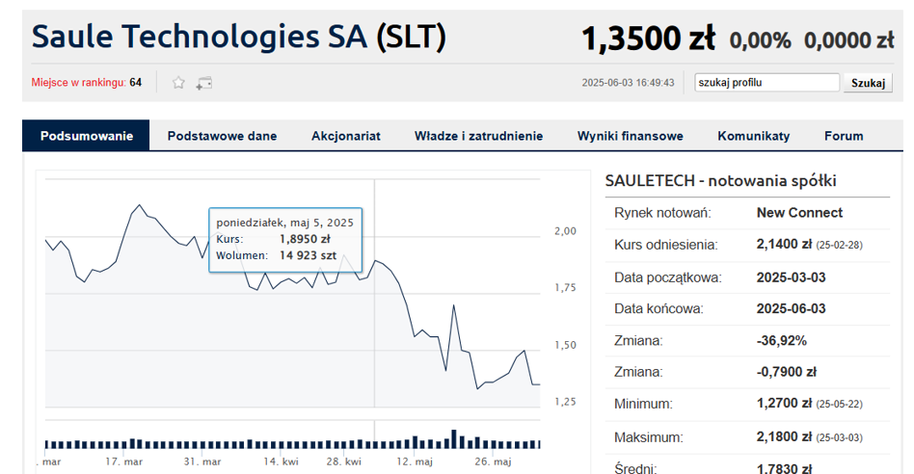The height and width of the screenshot is (474, 914).
Task: Open the Akcjonariat tab
Action: coord(346,136)
